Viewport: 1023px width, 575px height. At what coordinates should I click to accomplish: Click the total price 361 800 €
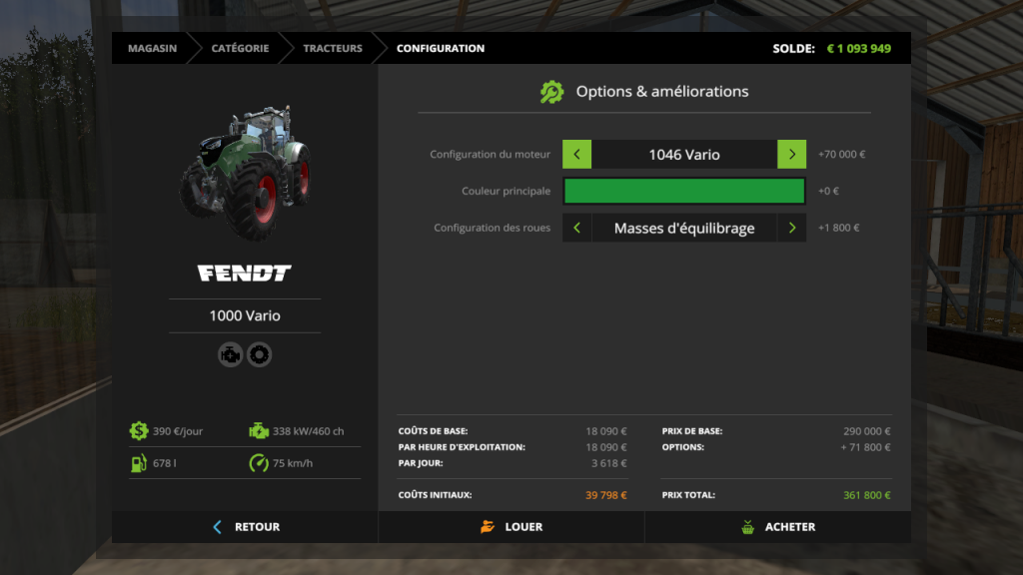tap(866, 495)
